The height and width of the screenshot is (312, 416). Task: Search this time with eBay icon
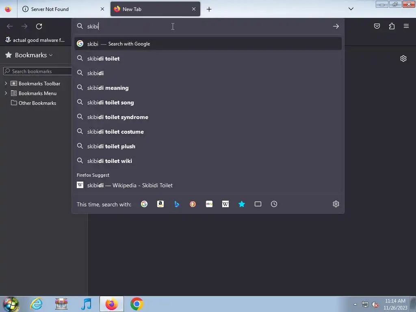pos(209,204)
